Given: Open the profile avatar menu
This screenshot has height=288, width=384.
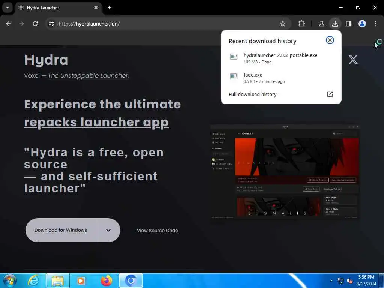Looking at the screenshot, I should click(362, 24).
